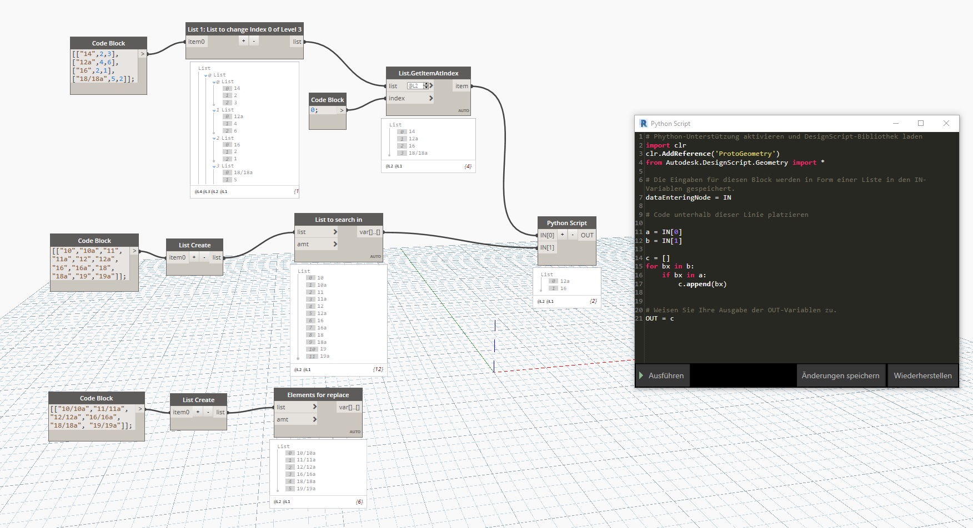Open amt port chevron on List to search in
The height and width of the screenshot is (528, 973).
(x=335, y=244)
